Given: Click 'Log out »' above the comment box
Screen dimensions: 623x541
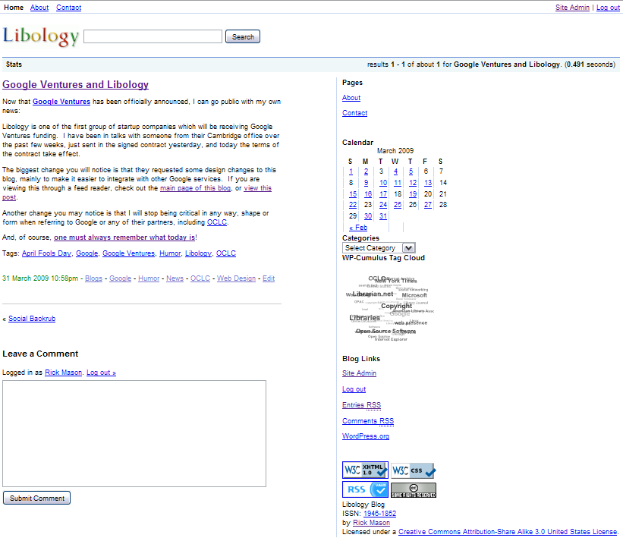Looking at the screenshot, I should point(102,373).
